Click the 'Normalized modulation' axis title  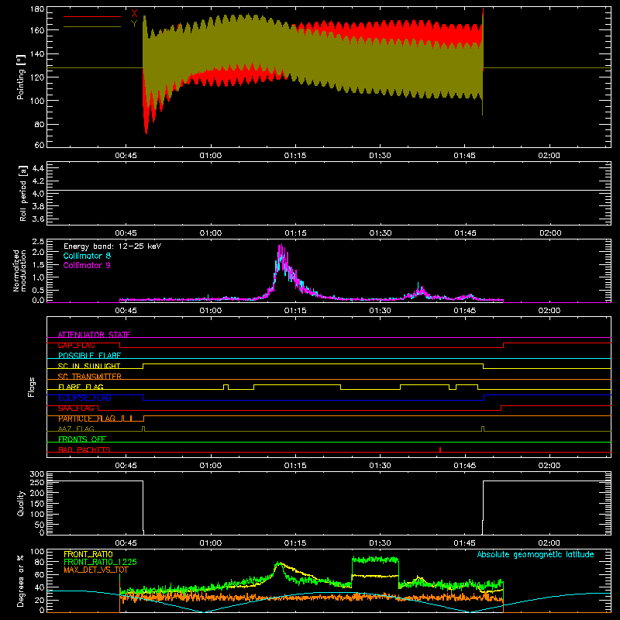20,270
